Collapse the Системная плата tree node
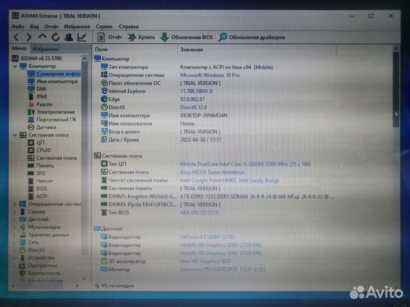The image size is (410, 307). [x=15, y=135]
